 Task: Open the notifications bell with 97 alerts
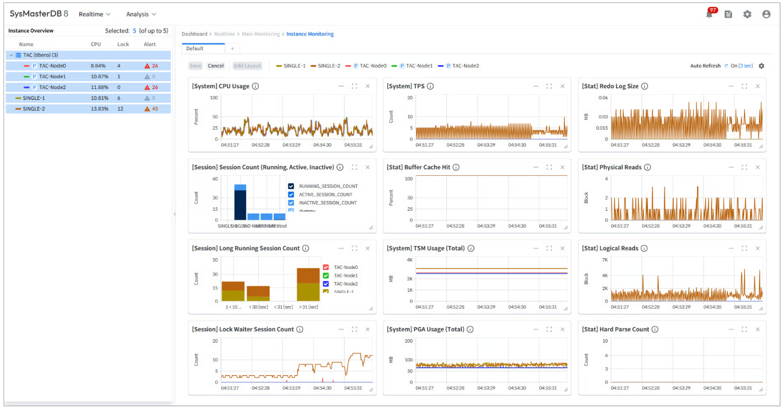[x=710, y=14]
